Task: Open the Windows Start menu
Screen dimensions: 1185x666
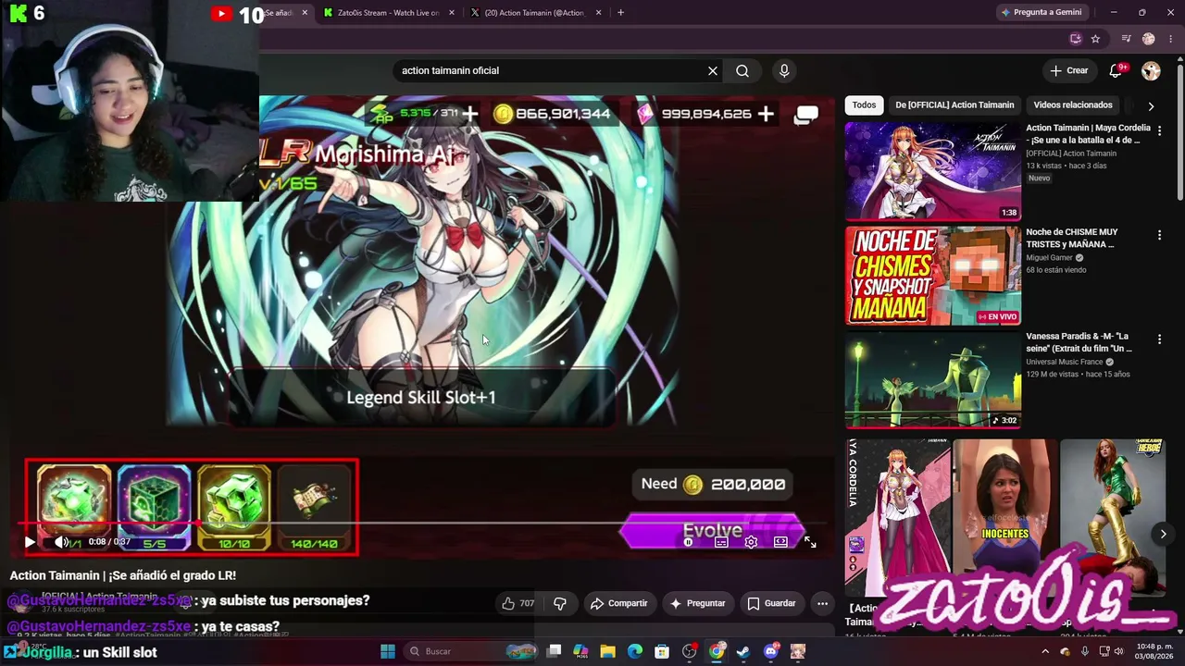Action: (x=388, y=651)
